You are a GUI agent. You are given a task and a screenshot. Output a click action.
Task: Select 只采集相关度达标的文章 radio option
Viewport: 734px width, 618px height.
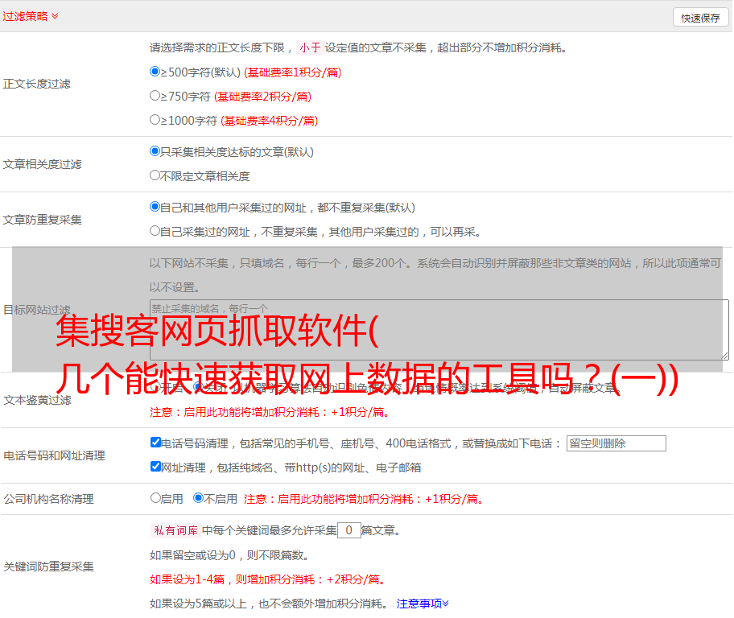tap(155, 151)
